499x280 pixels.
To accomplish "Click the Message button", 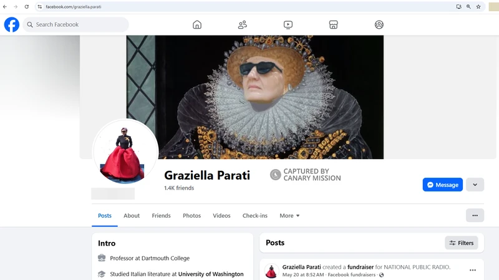I will tap(442, 185).
